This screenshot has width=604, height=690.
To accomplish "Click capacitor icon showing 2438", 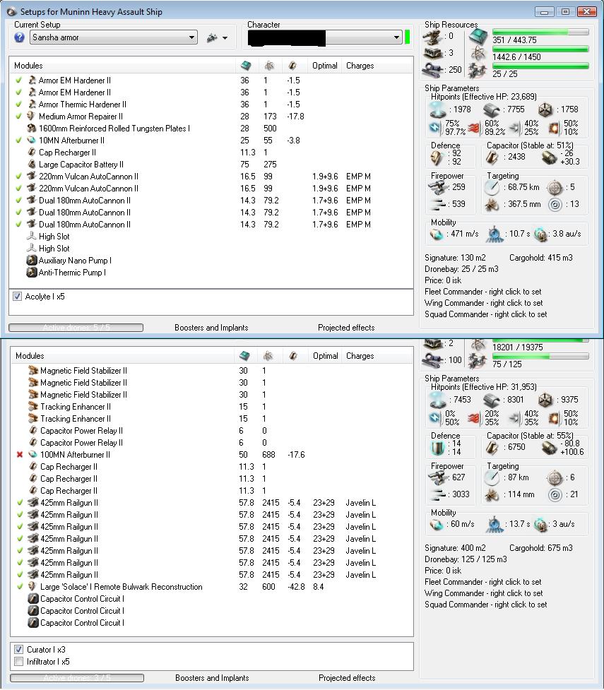I will point(492,157).
